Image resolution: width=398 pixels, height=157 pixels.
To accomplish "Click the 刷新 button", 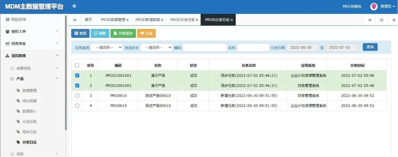I will coord(100,33).
